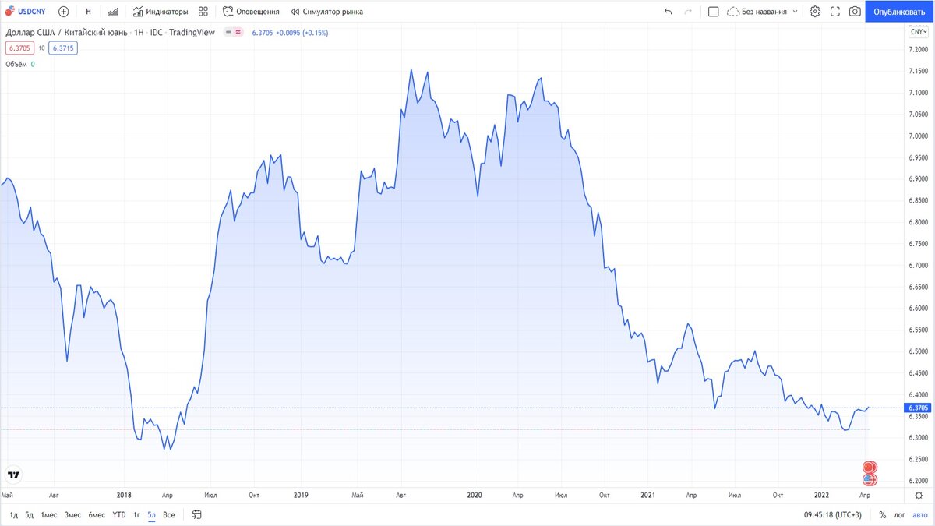Viewport: 935px width, 526px height.
Task: Change the chart interval labeled Н
Action: [88, 12]
